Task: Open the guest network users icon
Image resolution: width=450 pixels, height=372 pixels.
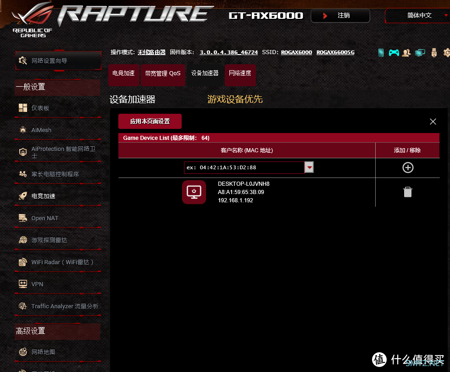Action: [x=406, y=53]
